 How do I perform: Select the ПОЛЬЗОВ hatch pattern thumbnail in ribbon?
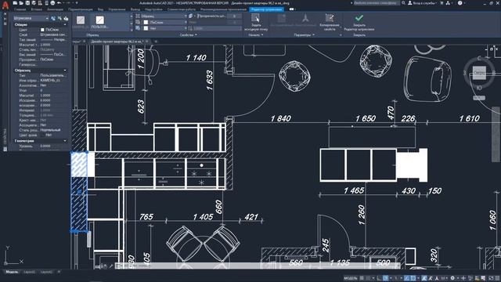(100, 21)
